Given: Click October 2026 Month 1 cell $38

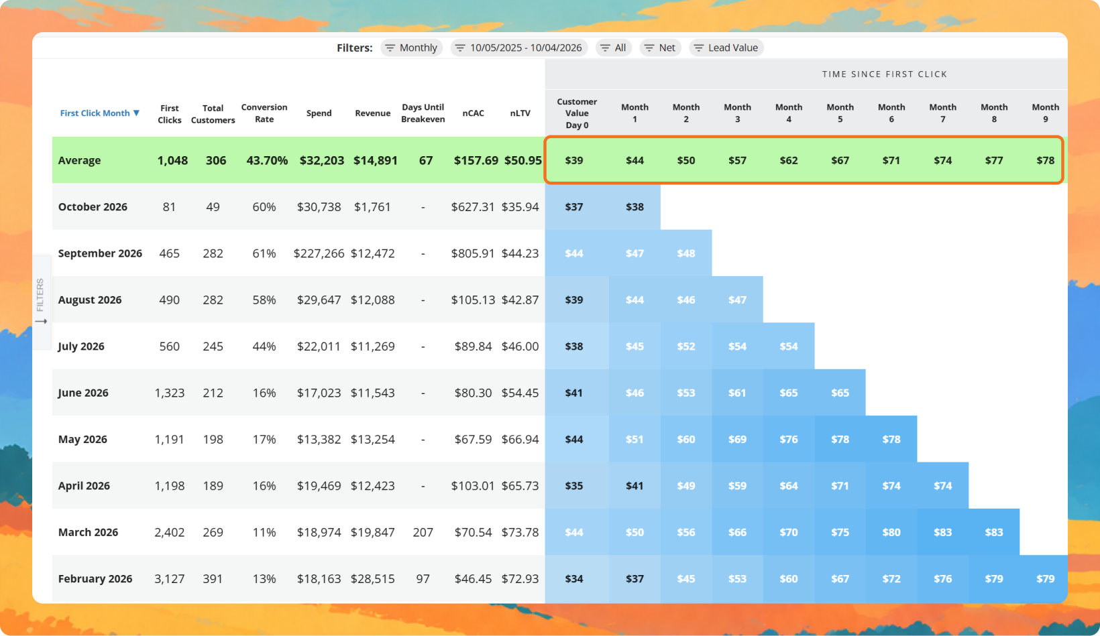Looking at the screenshot, I should coord(635,207).
